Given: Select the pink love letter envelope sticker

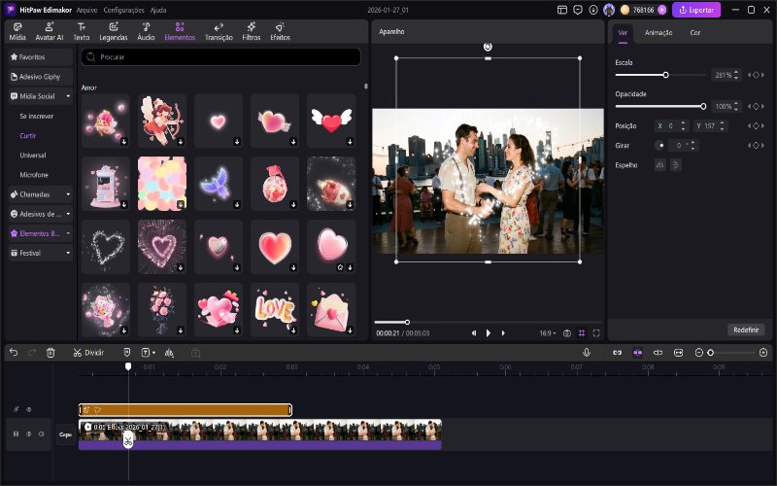Looking at the screenshot, I should click(331, 309).
